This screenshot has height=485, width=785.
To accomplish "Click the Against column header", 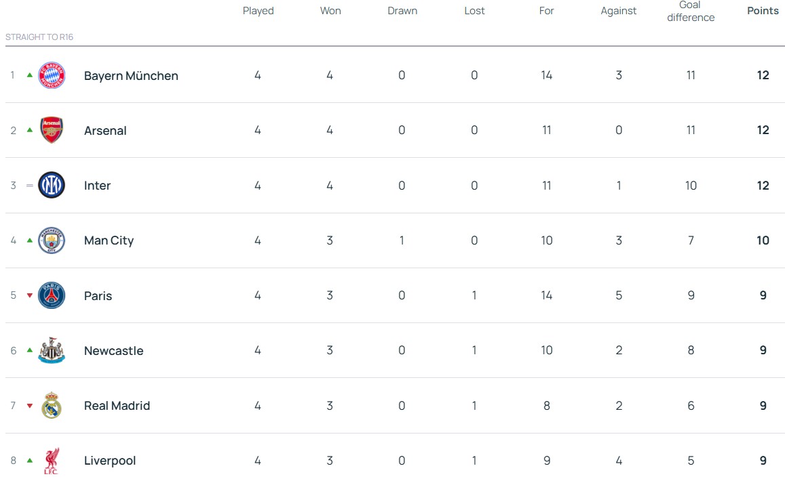I will (x=619, y=11).
